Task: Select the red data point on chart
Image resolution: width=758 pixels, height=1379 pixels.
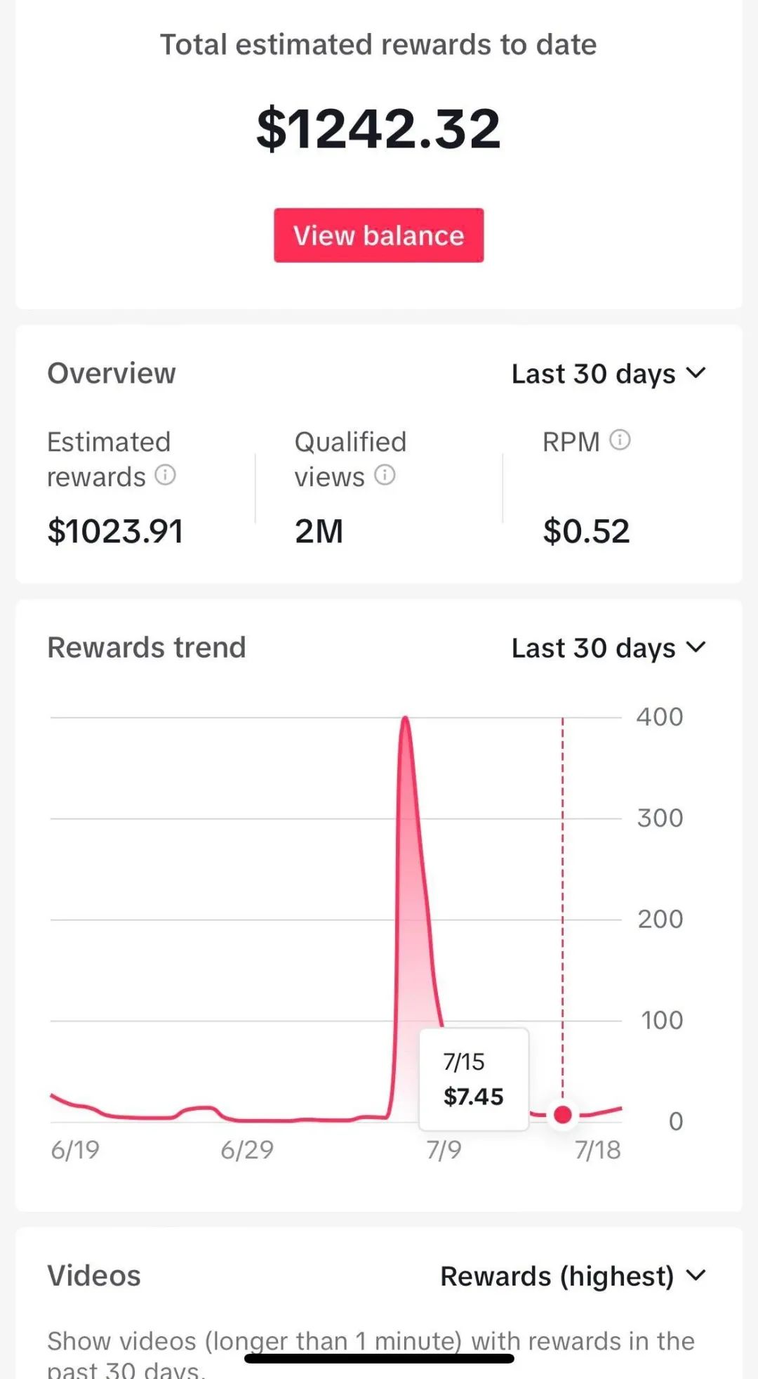Action: (x=562, y=1115)
